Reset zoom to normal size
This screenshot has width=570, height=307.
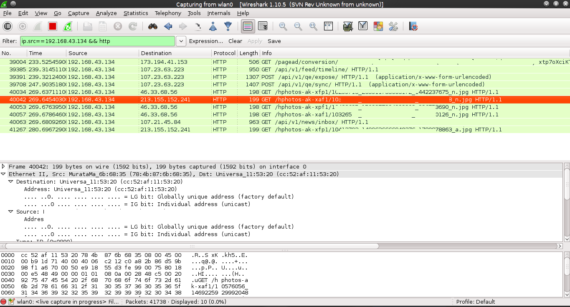tap(313, 27)
